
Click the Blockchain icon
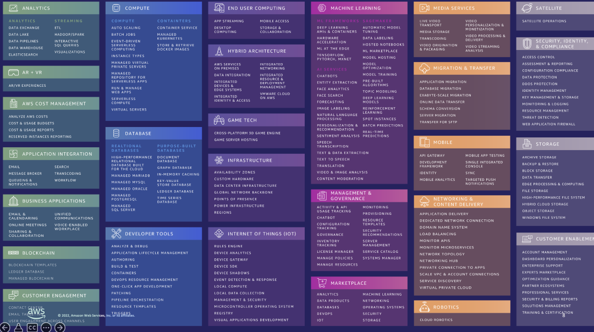coord(13,252)
